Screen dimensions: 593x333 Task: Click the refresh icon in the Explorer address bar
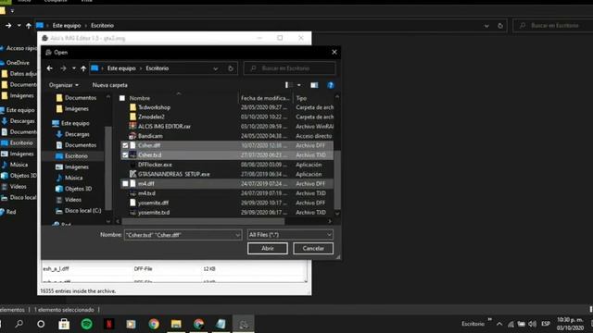500,26
